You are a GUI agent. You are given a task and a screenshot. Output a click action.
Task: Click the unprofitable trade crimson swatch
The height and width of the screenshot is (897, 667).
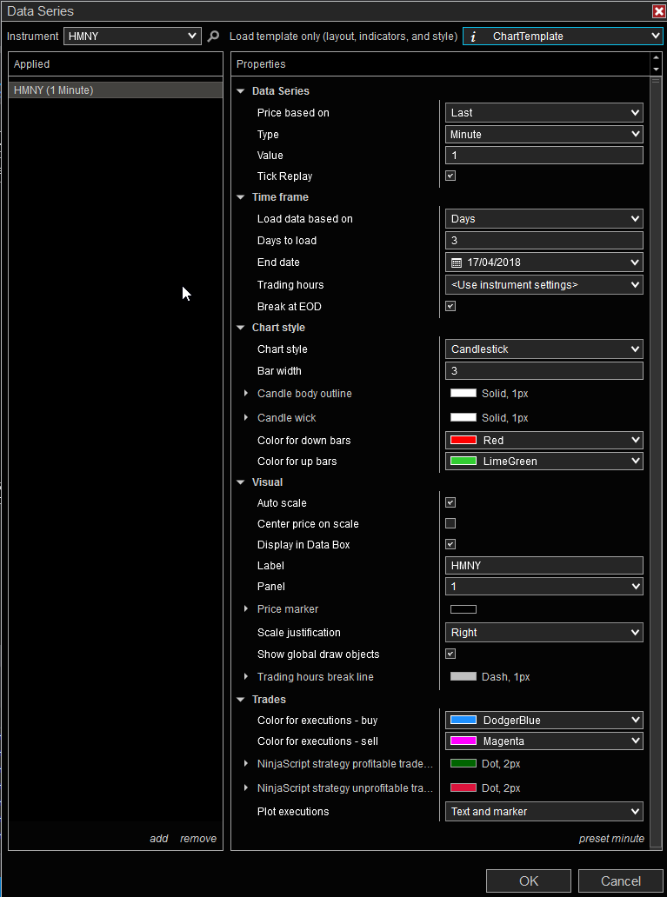pos(464,787)
